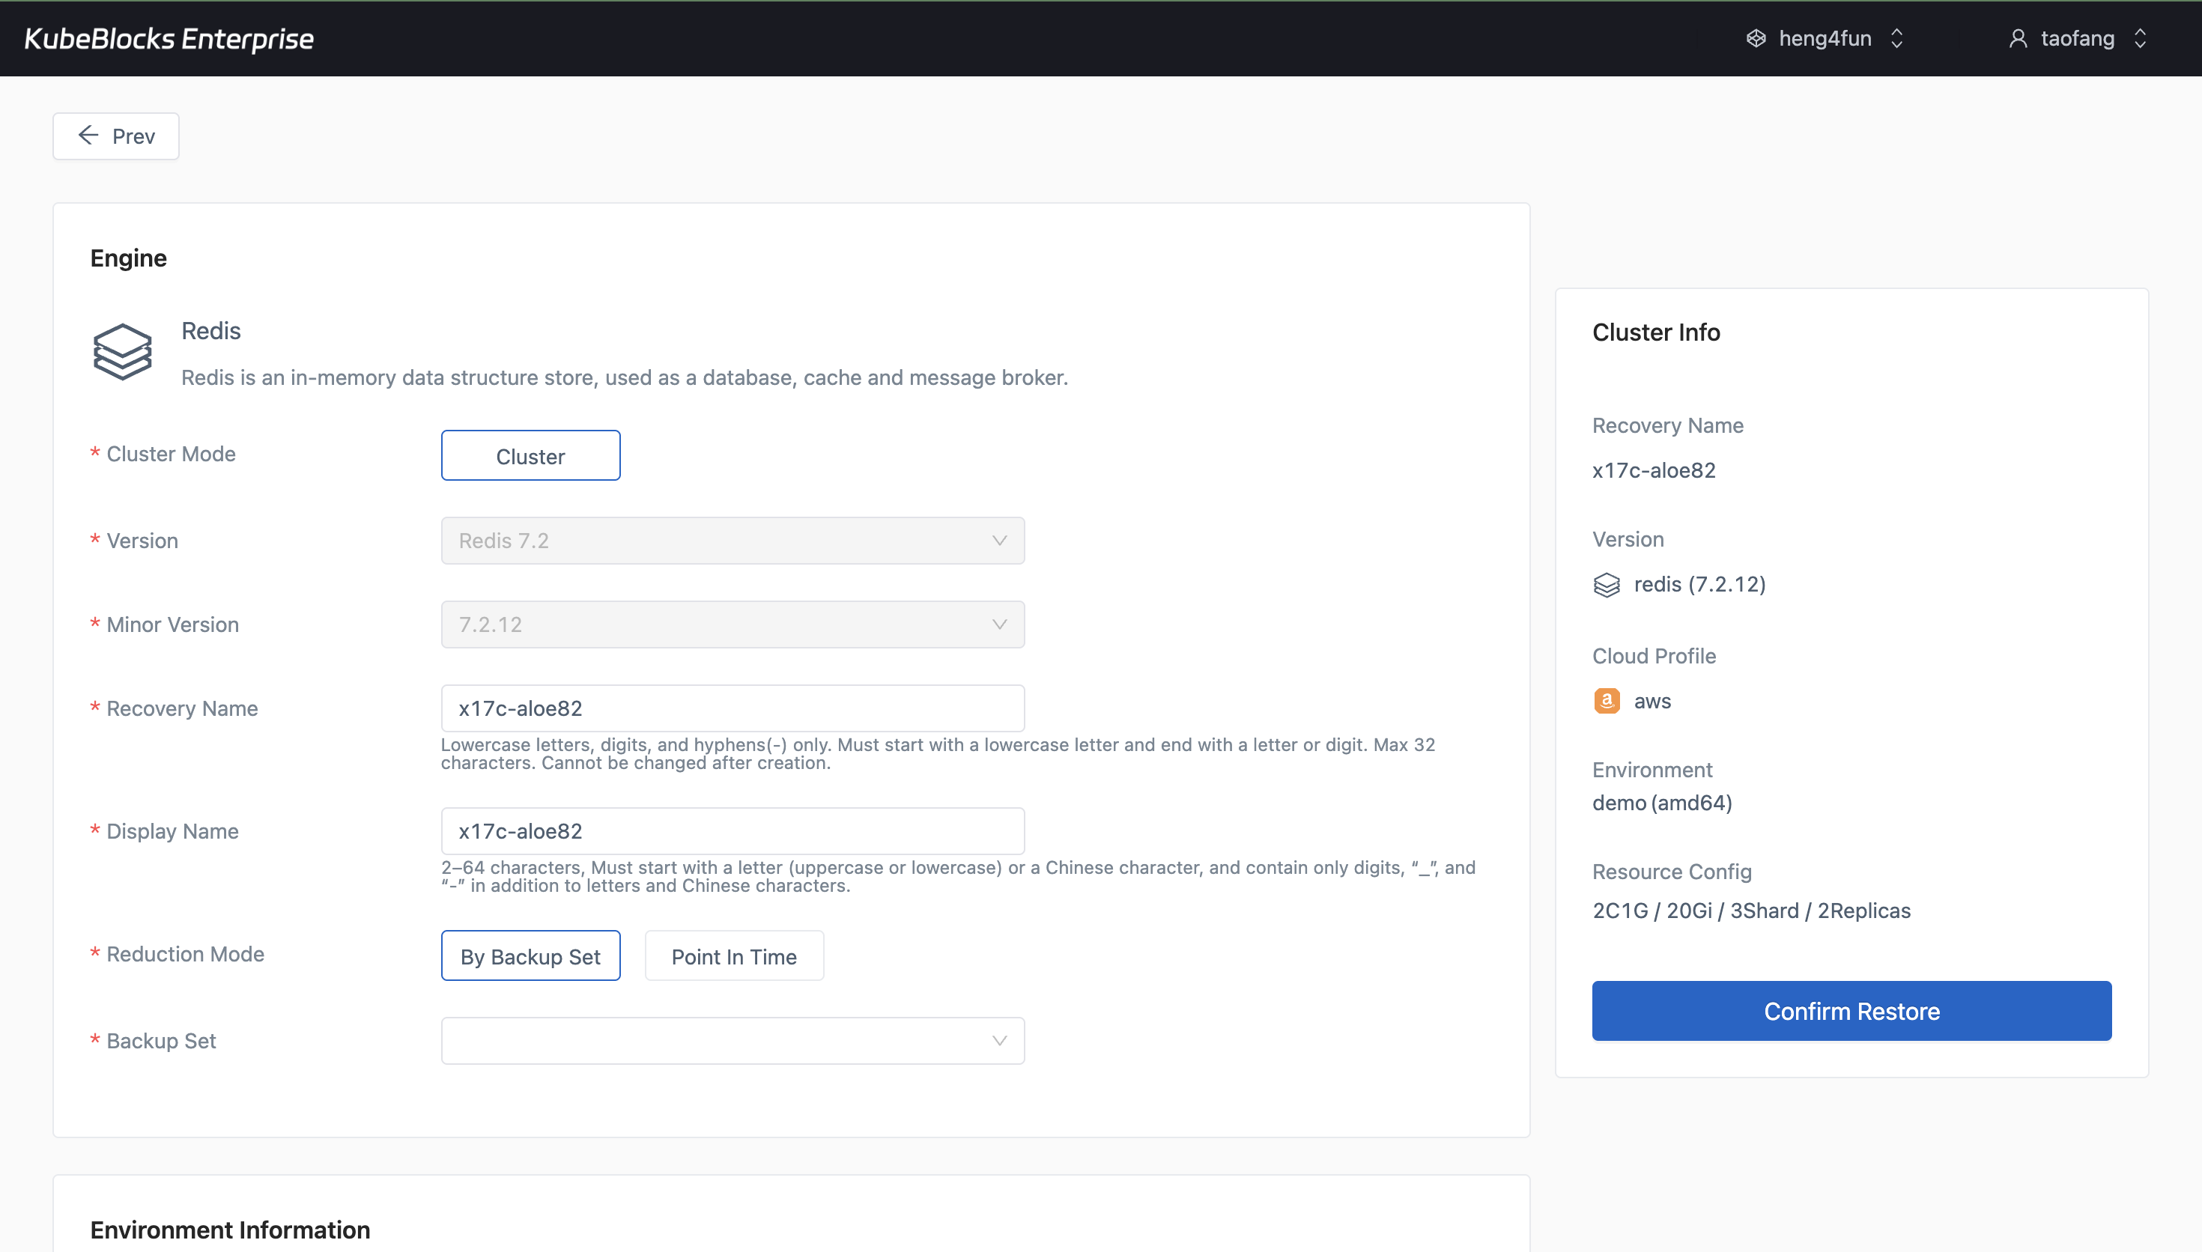Click the Redis engine icon
The width and height of the screenshot is (2202, 1252).
(123, 351)
